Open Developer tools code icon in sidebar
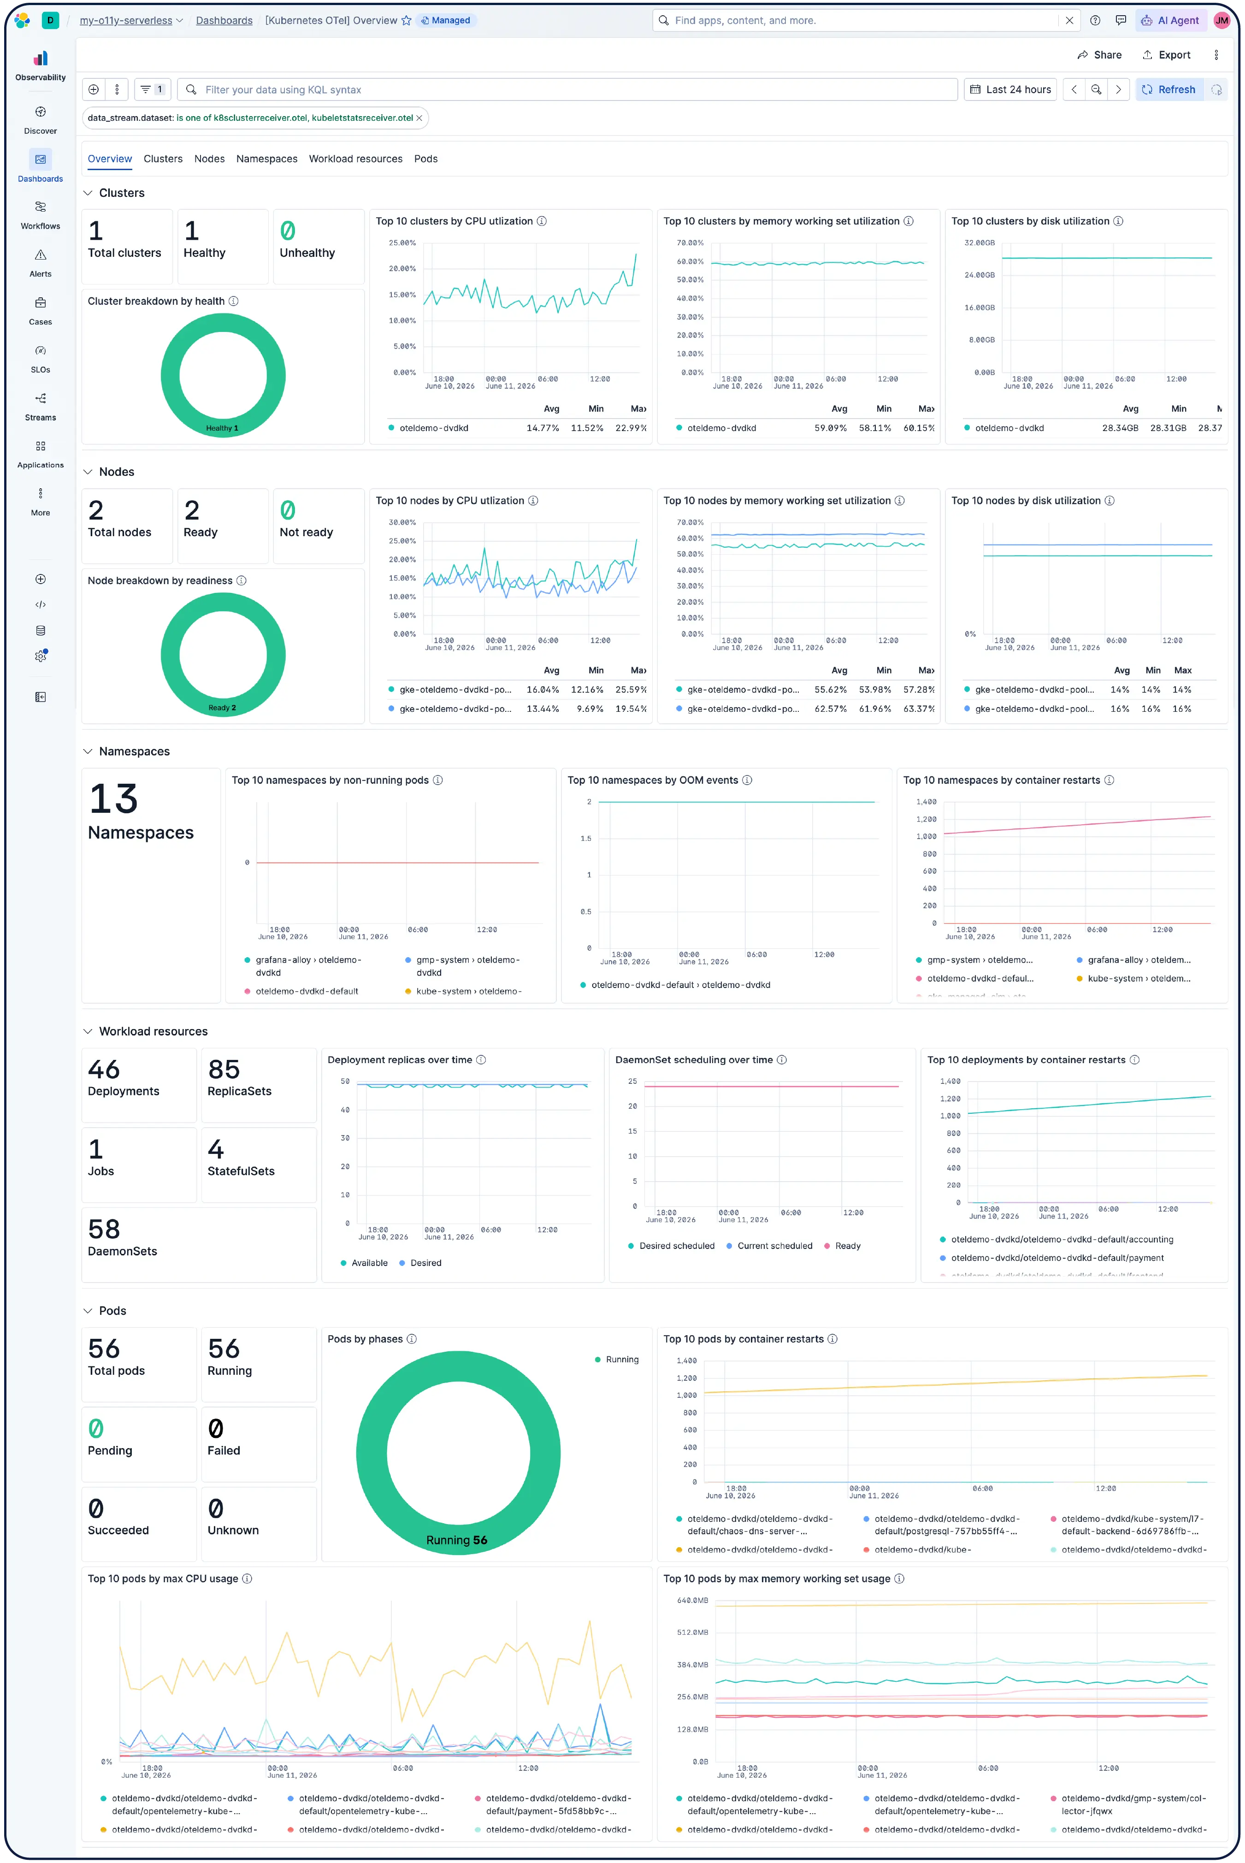The width and height of the screenshot is (1245, 1863). coord(41,604)
